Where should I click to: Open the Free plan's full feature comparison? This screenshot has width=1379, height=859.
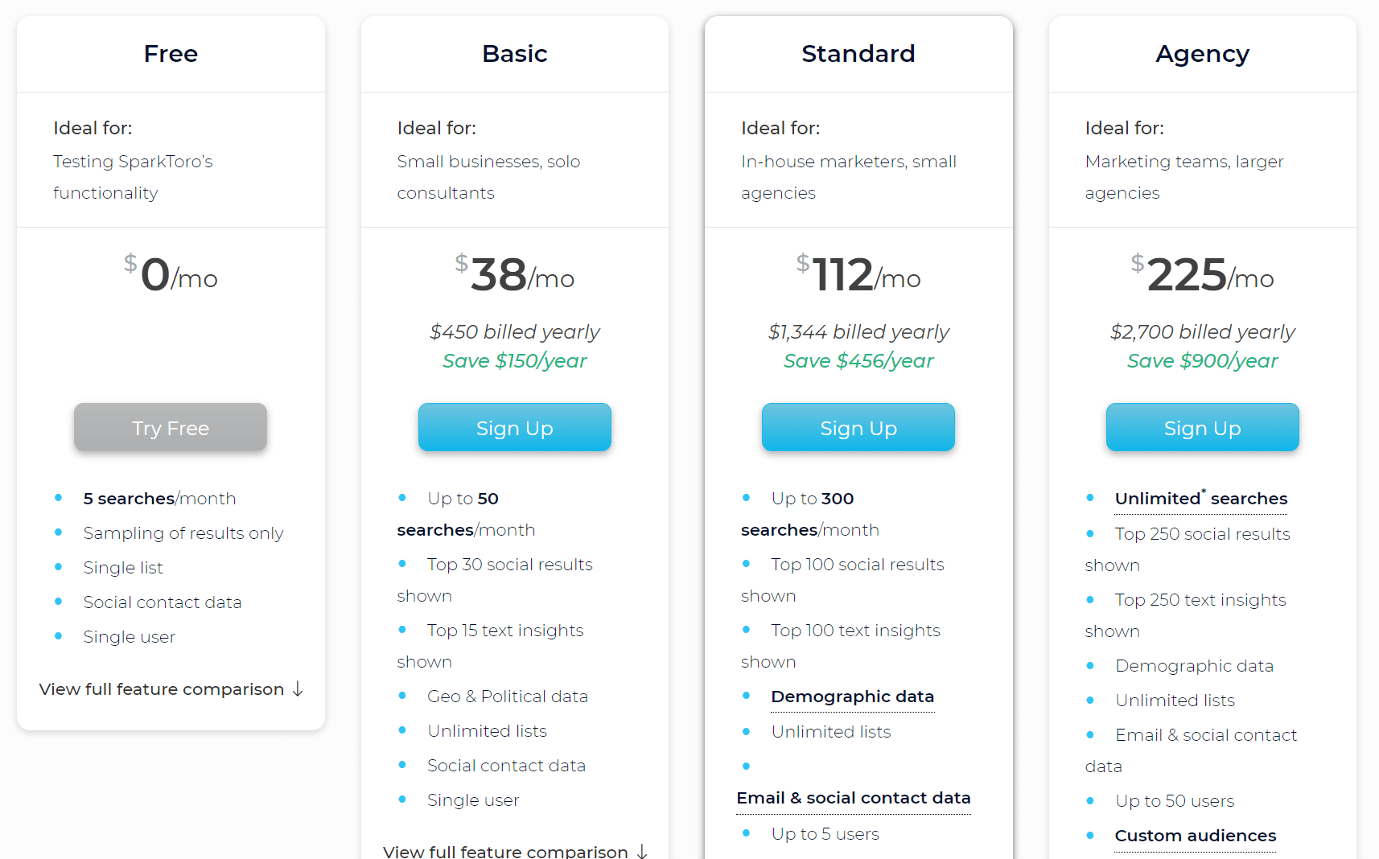(x=162, y=689)
